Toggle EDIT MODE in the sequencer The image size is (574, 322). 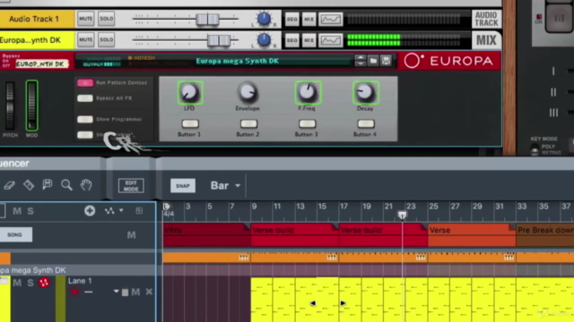tap(131, 185)
